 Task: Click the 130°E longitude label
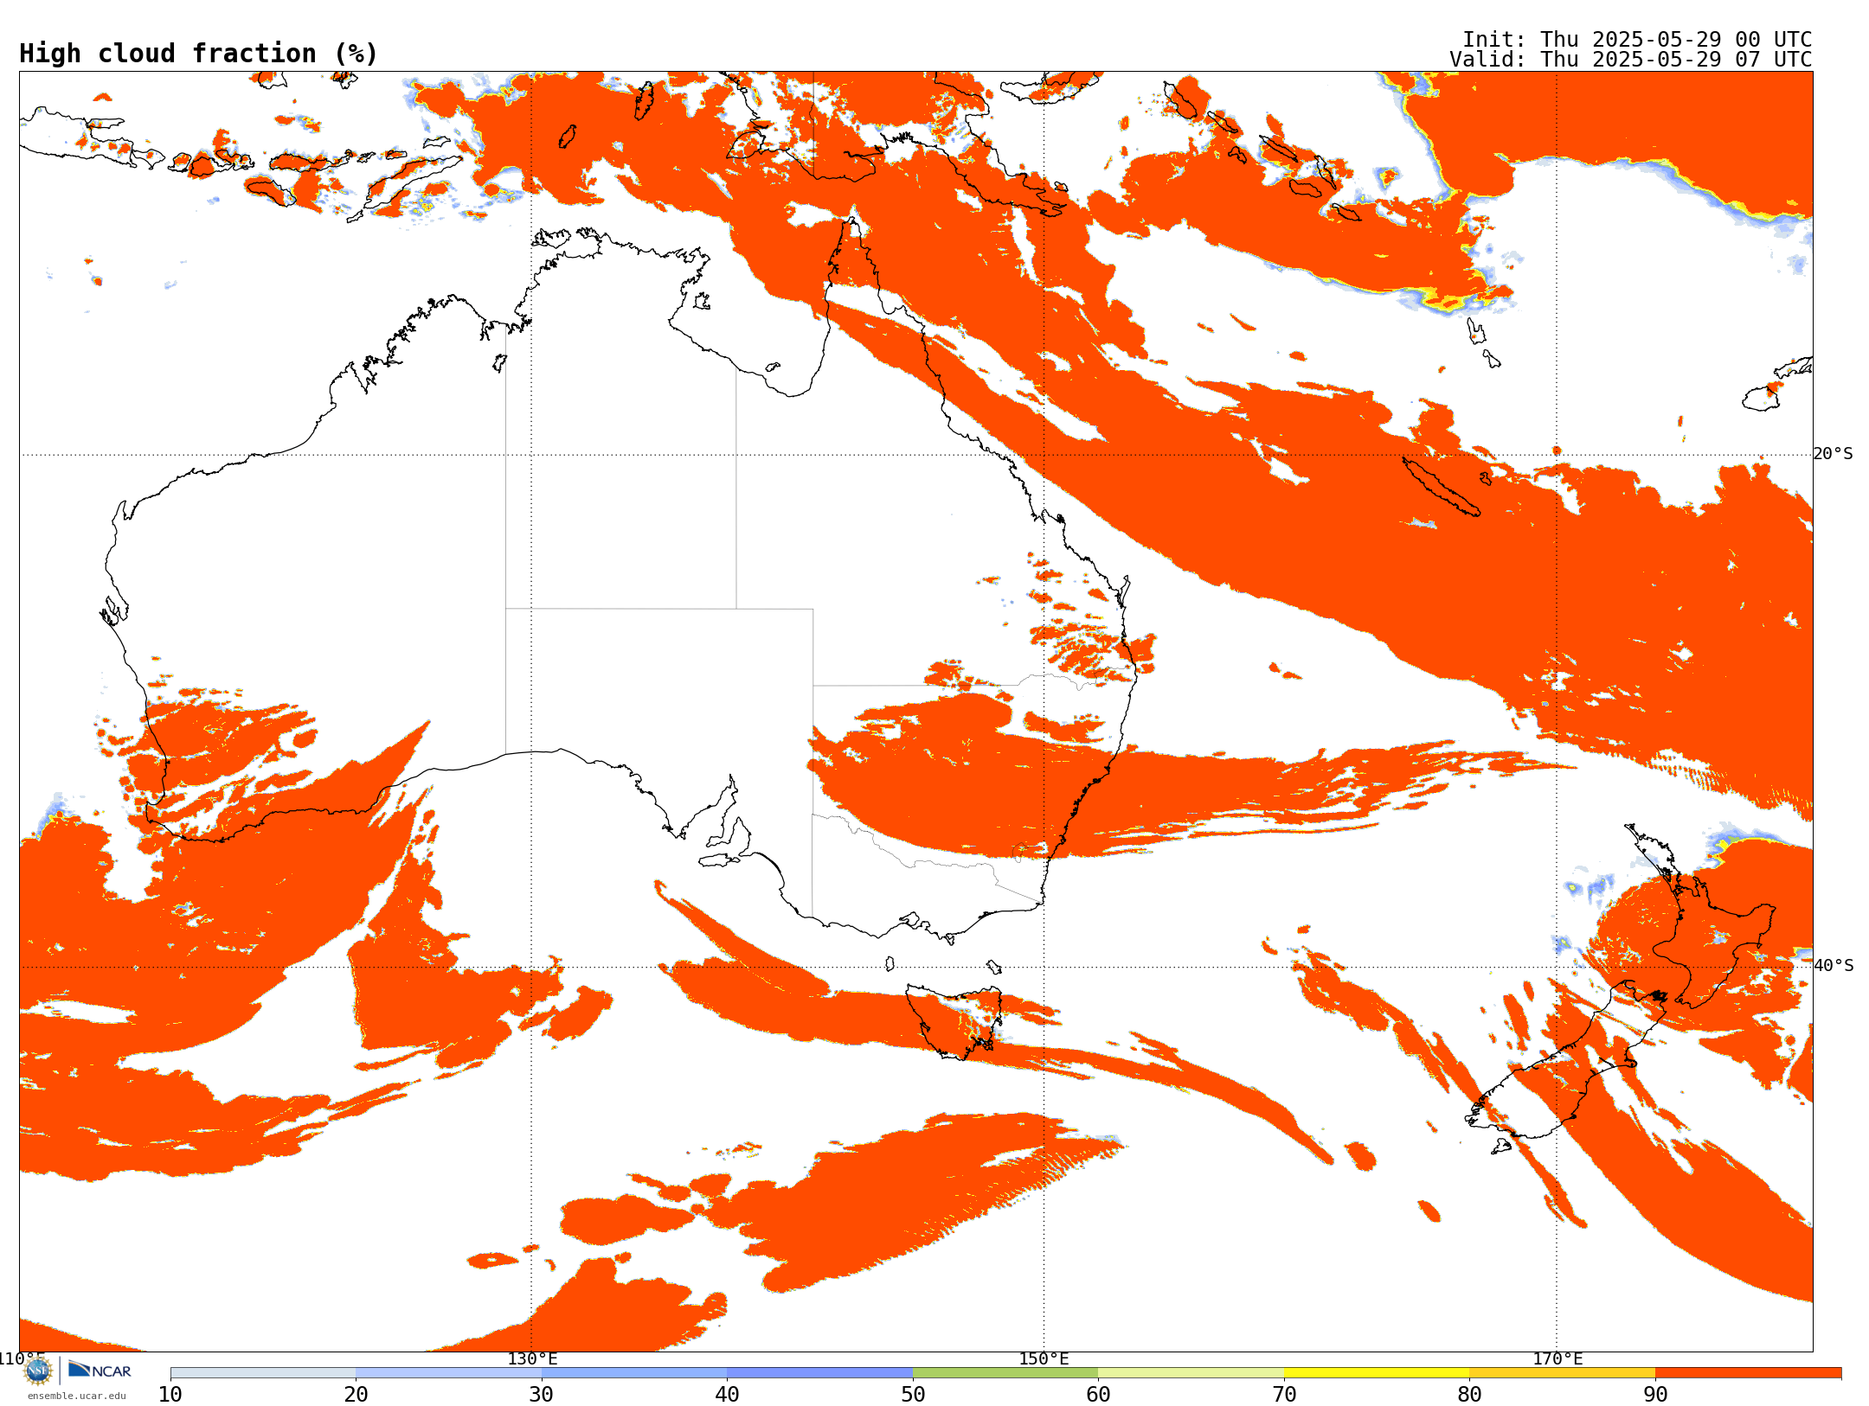coord(532,1358)
